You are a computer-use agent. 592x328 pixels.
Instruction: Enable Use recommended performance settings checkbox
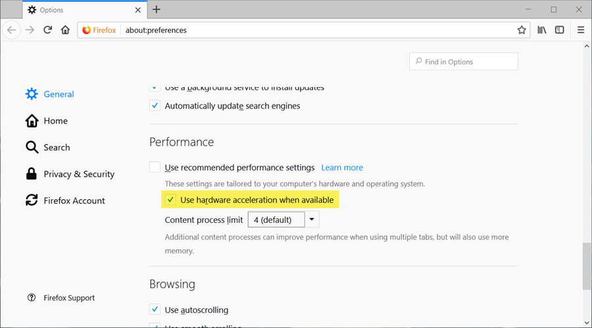coord(155,168)
